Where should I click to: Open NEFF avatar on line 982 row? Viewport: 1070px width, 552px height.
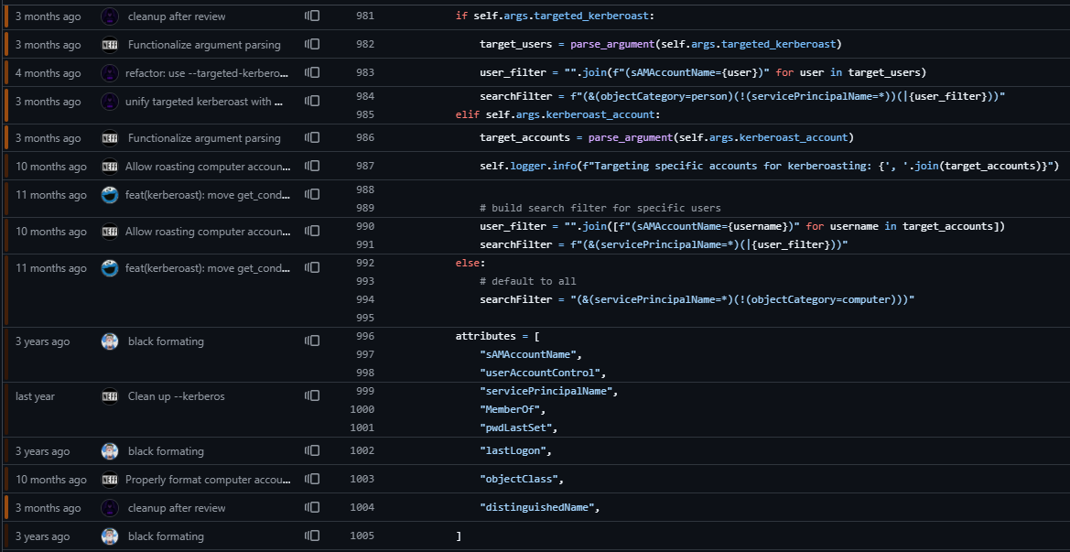coord(110,44)
